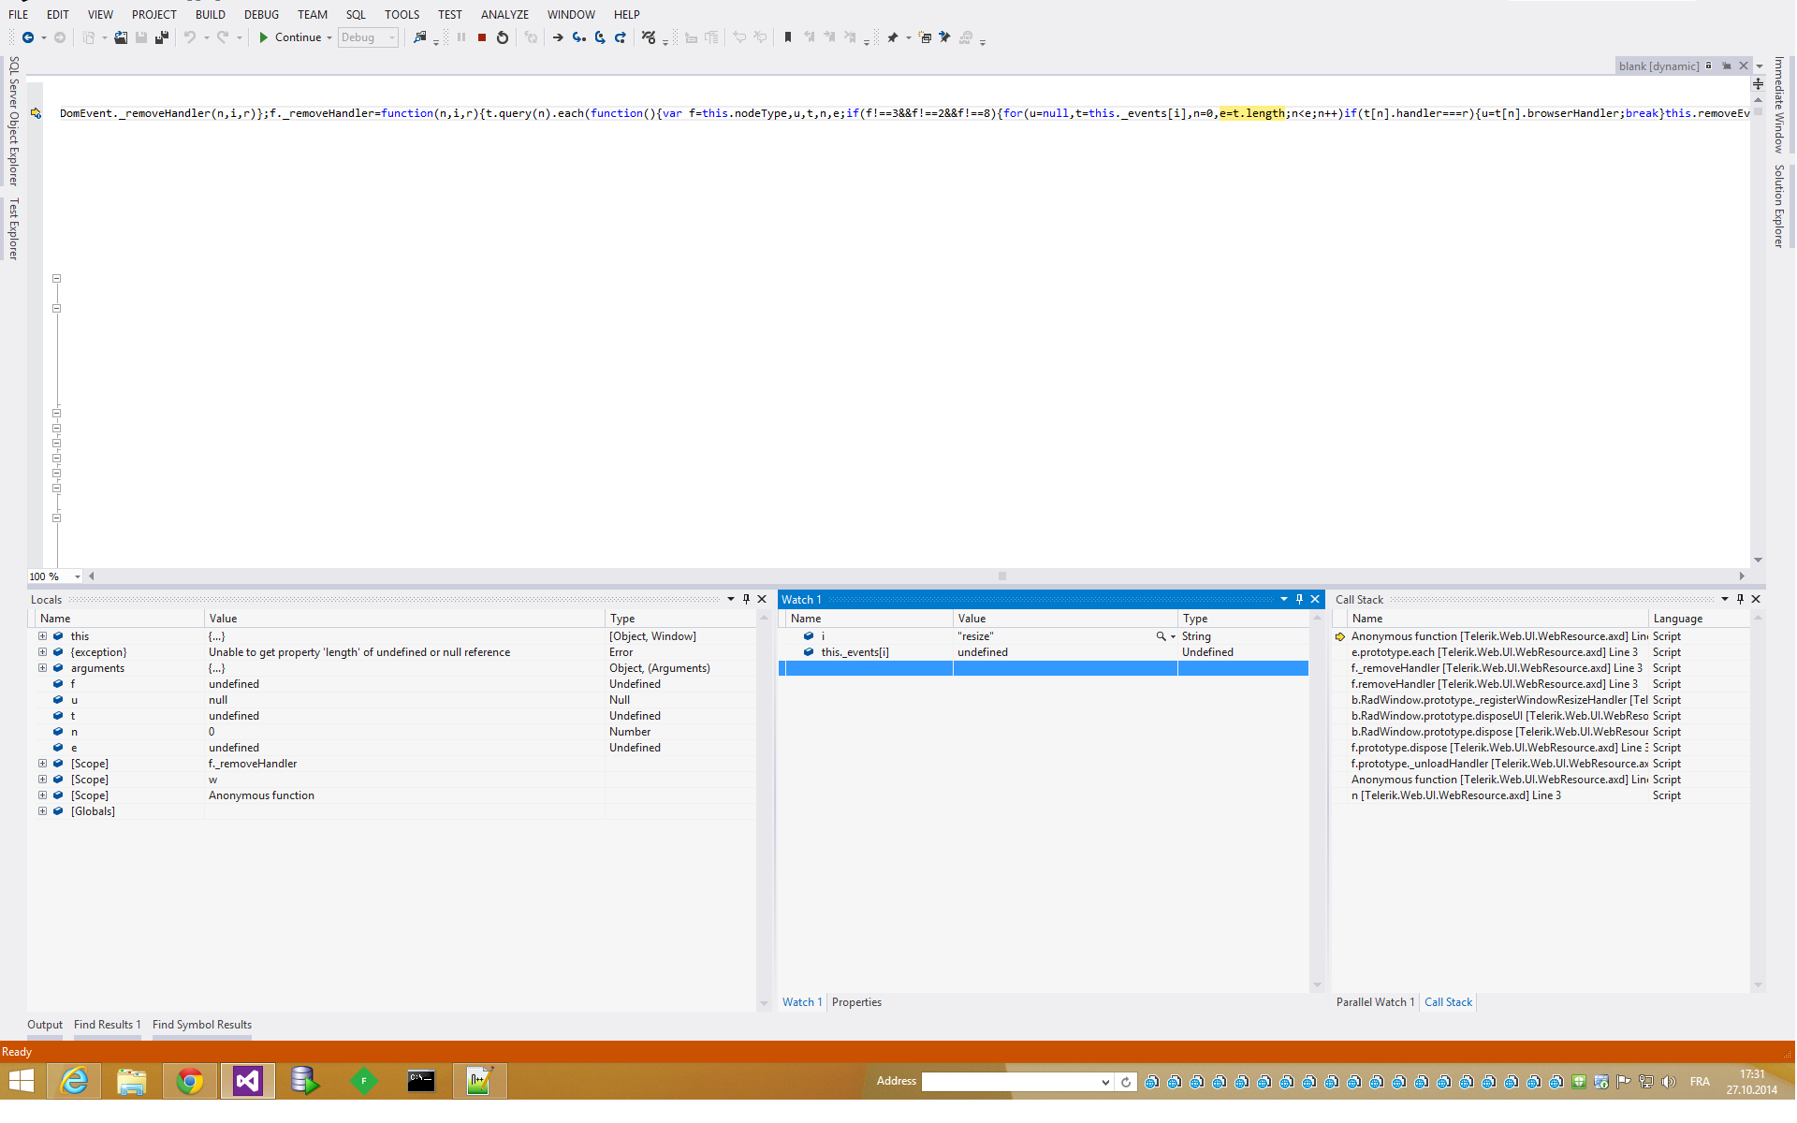Open Visual Studio from the taskbar
The image size is (1797, 1123).
point(248,1082)
